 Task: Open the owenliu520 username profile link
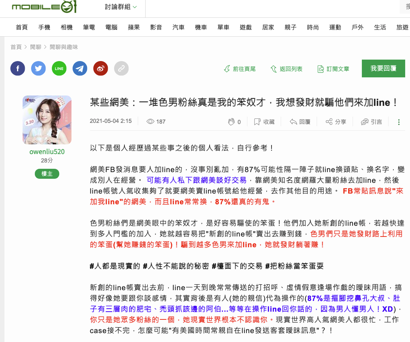tap(47, 151)
